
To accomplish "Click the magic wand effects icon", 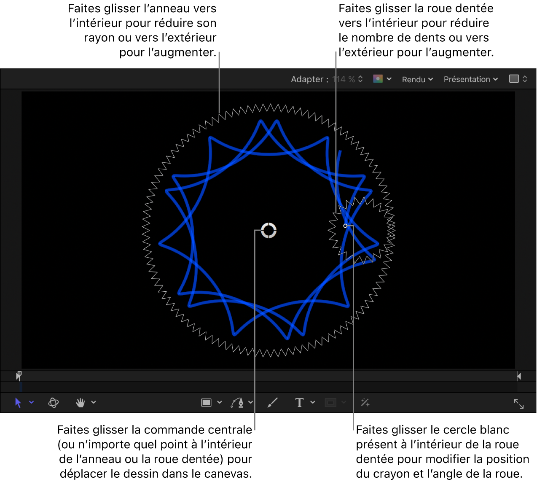I will click(365, 403).
